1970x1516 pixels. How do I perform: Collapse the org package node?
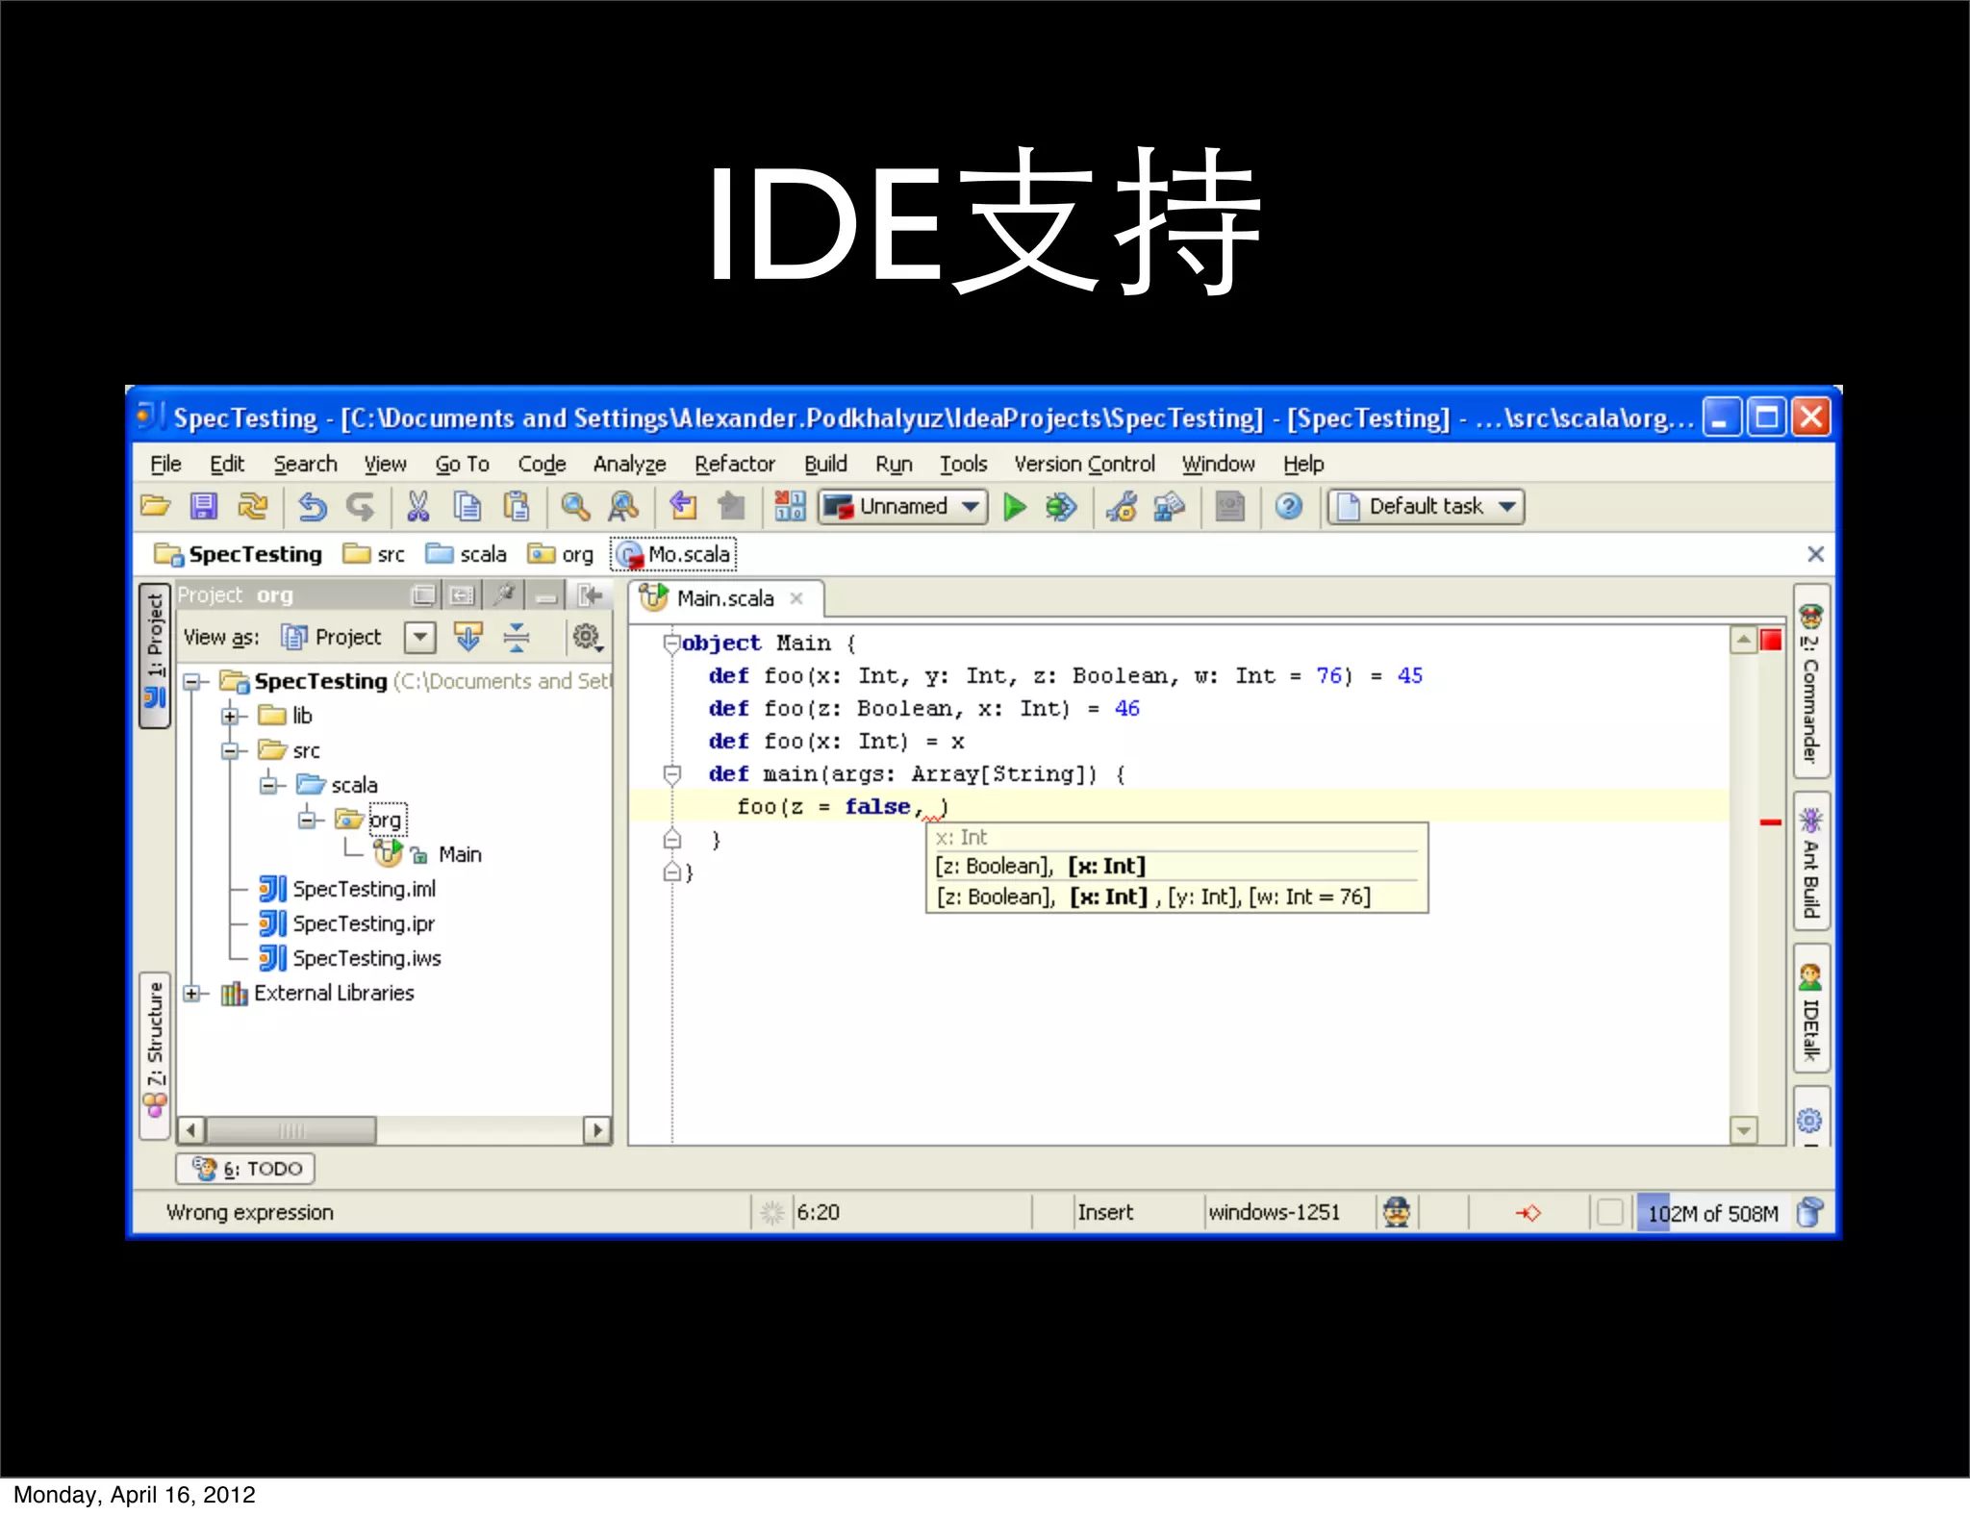click(307, 820)
